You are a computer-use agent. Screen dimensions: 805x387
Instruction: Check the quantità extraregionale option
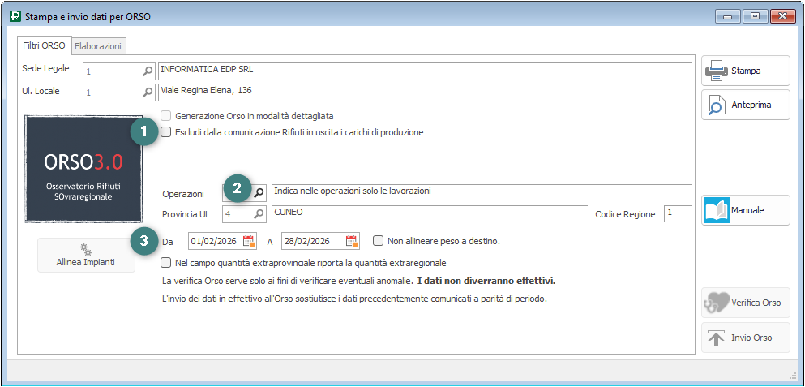(166, 263)
